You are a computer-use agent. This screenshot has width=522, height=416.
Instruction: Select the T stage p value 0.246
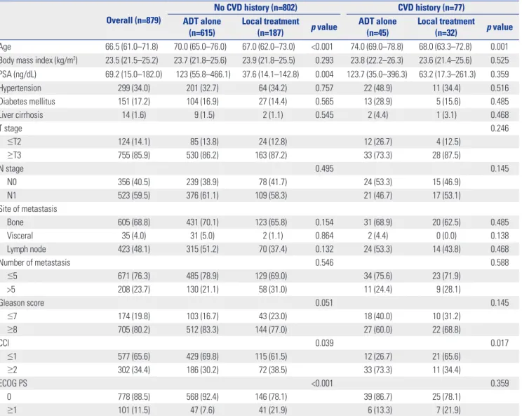tap(500, 128)
